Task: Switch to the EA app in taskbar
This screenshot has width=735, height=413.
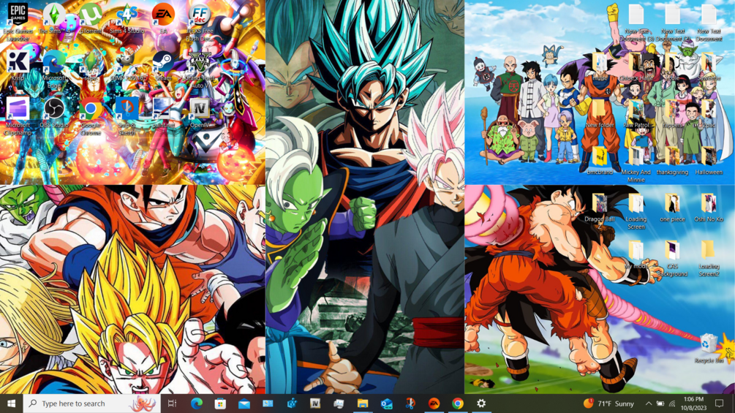Action: 434,403
